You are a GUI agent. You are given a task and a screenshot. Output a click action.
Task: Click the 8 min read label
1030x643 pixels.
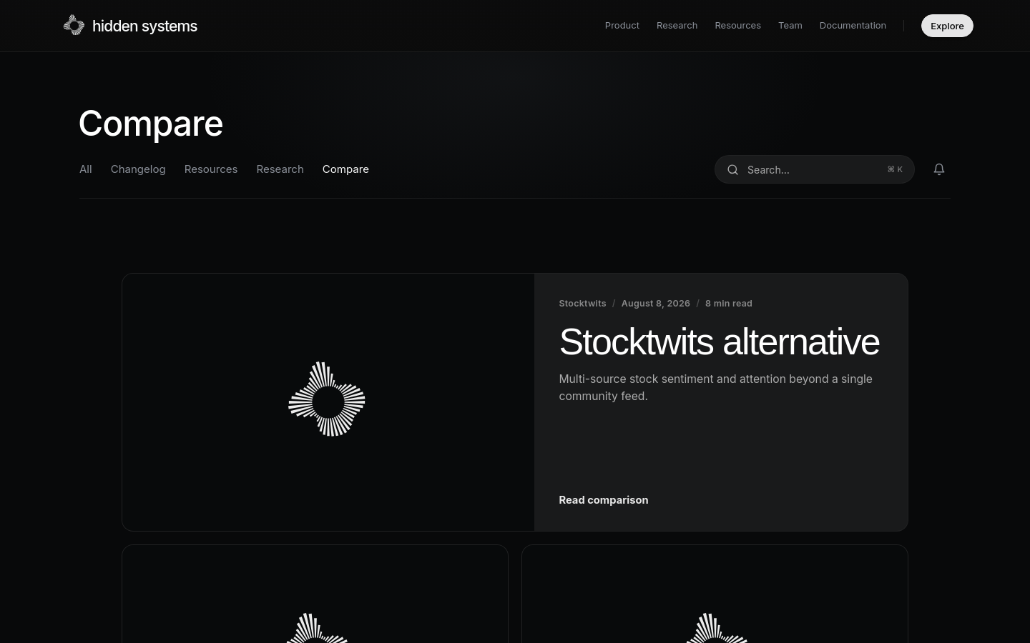pos(729,304)
